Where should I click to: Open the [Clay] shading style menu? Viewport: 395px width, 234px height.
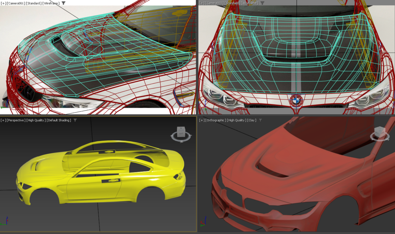pos(252,120)
